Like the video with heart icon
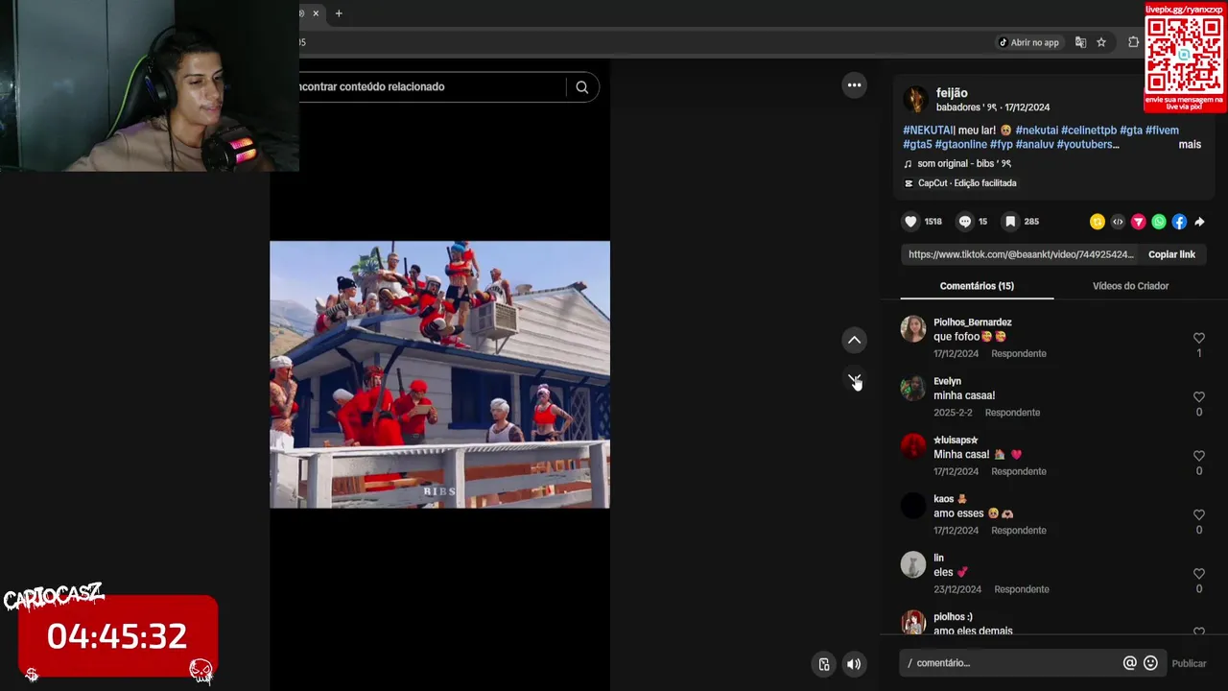 pos(910,222)
